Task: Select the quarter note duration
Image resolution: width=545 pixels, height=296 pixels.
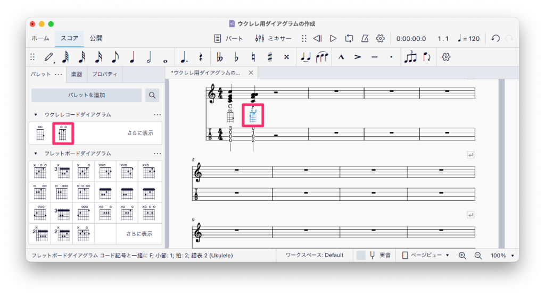Action: tap(132, 57)
